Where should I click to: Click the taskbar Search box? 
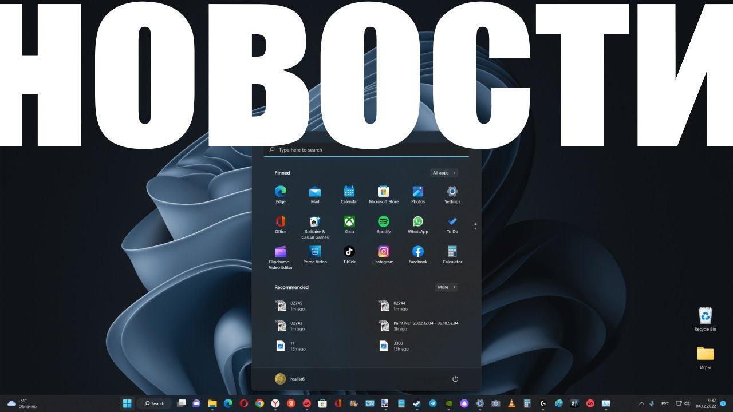point(155,403)
